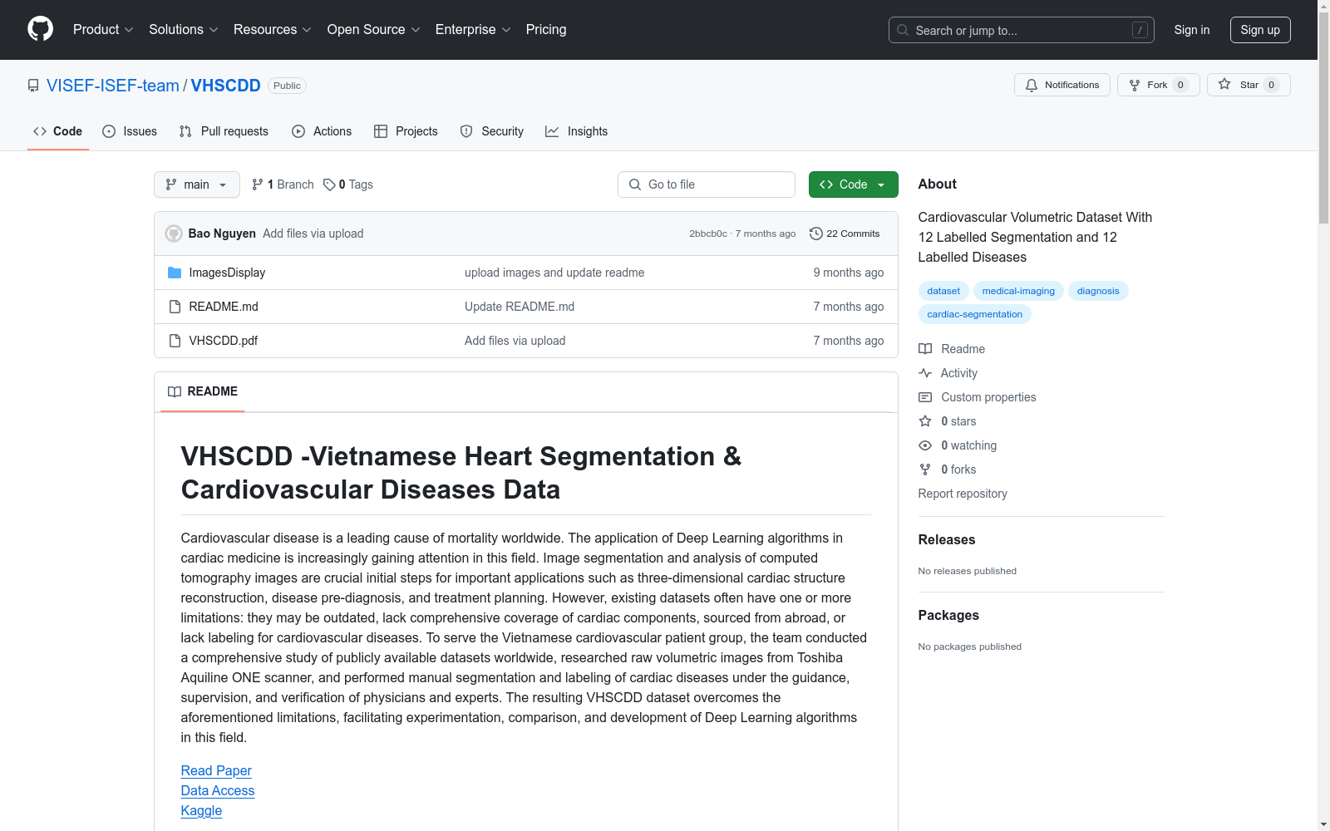Click the README book icon above the document
The height and width of the screenshot is (831, 1330).
point(175,391)
